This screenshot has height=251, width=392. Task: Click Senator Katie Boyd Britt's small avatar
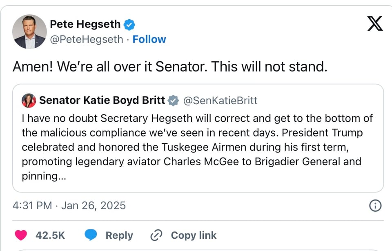pyautogui.click(x=29, y=101)
